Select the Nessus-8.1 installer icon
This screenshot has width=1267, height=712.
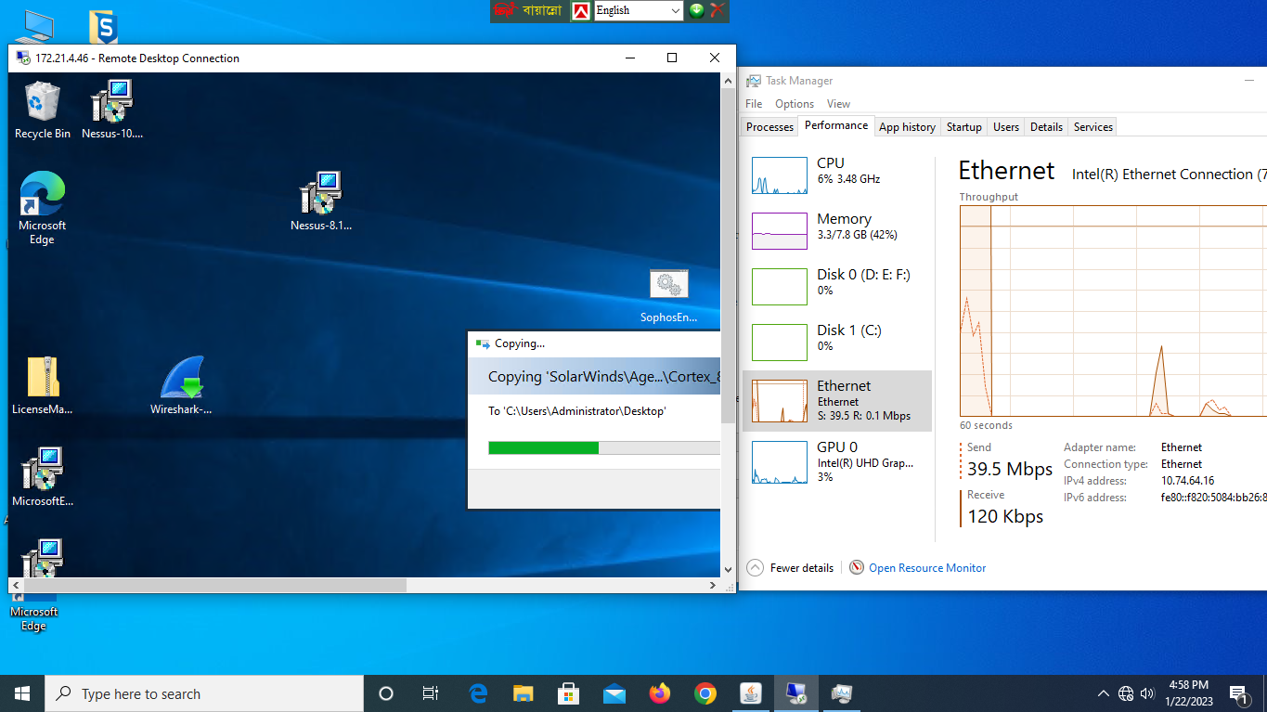[x=321, y=201]
